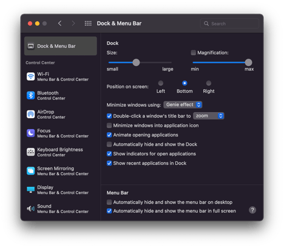The image size is (284, 248).
Task: Click the 'Position on screen:' label
Action: tap(127, 87)
